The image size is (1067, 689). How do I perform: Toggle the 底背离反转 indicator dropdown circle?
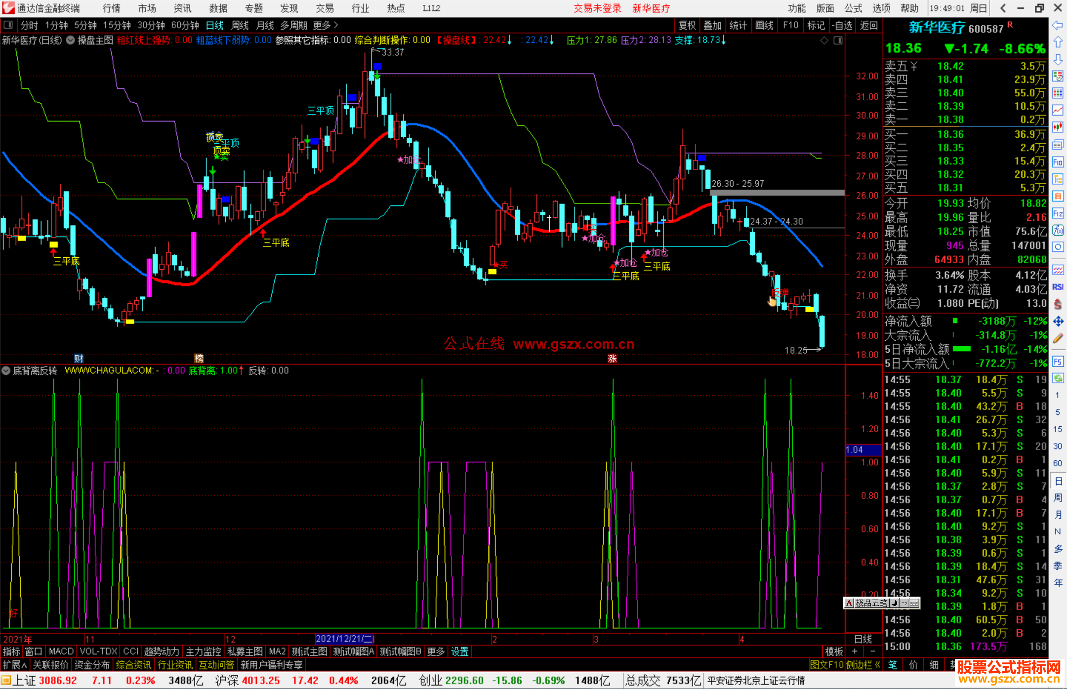pos(6,370)
